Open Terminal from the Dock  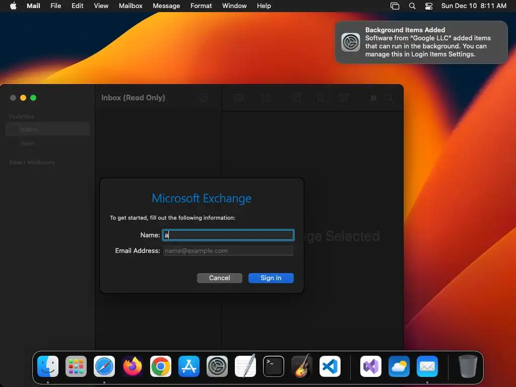pyautogui.click(x=274, y=366)
